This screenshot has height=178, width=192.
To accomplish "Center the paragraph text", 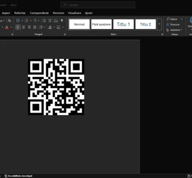I will click(23, 27).
